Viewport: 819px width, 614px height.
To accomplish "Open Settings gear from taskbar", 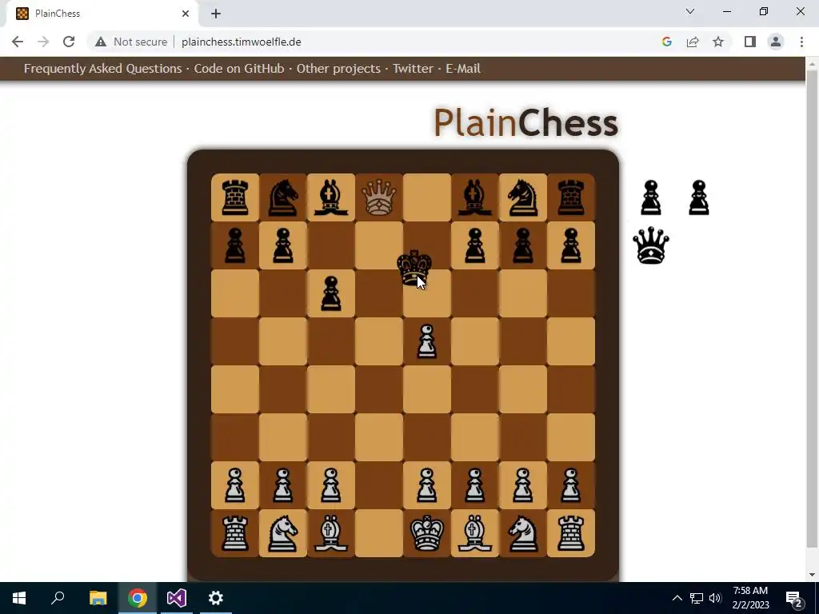I will (x=216, y=598).
